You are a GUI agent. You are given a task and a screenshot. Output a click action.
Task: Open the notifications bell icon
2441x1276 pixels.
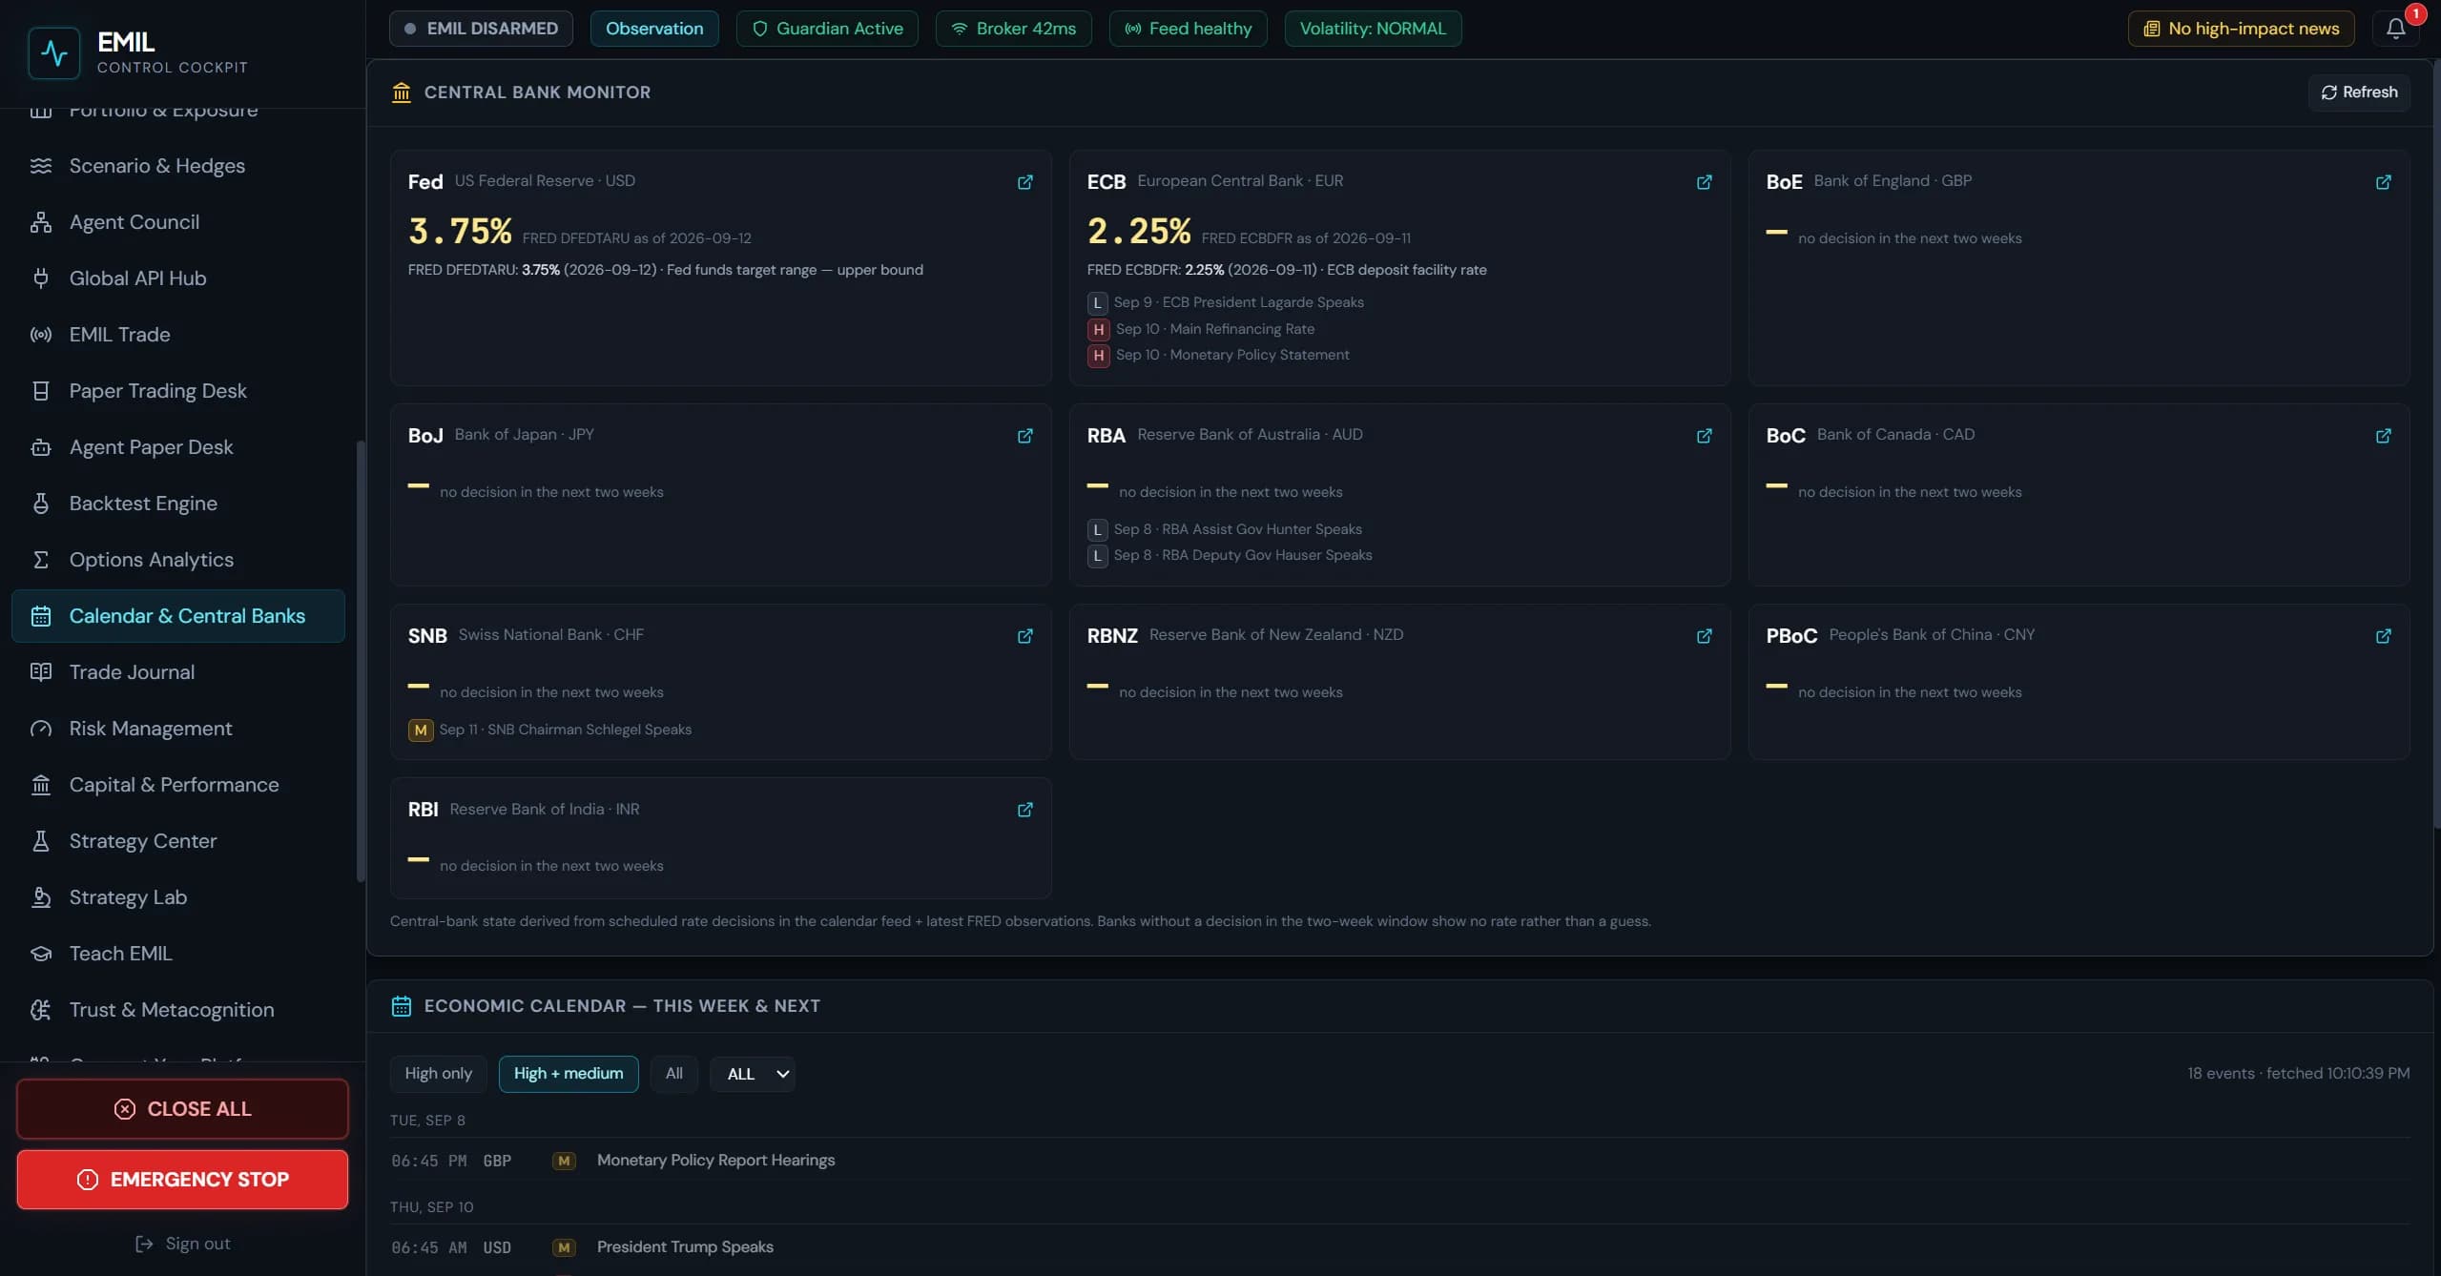pos(2395,29)
